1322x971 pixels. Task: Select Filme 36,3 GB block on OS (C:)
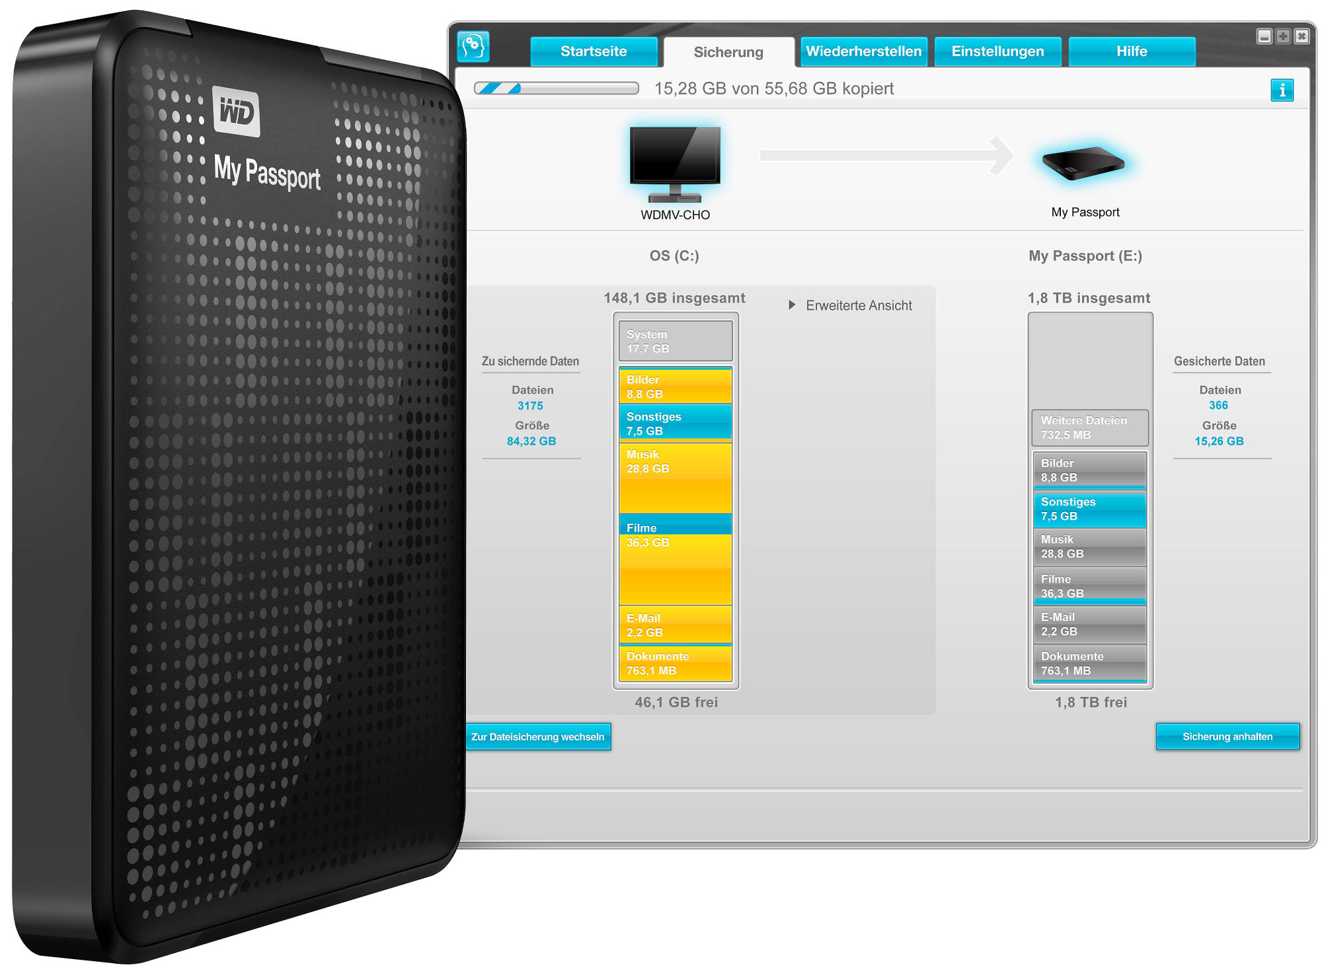tap(676, 559)
